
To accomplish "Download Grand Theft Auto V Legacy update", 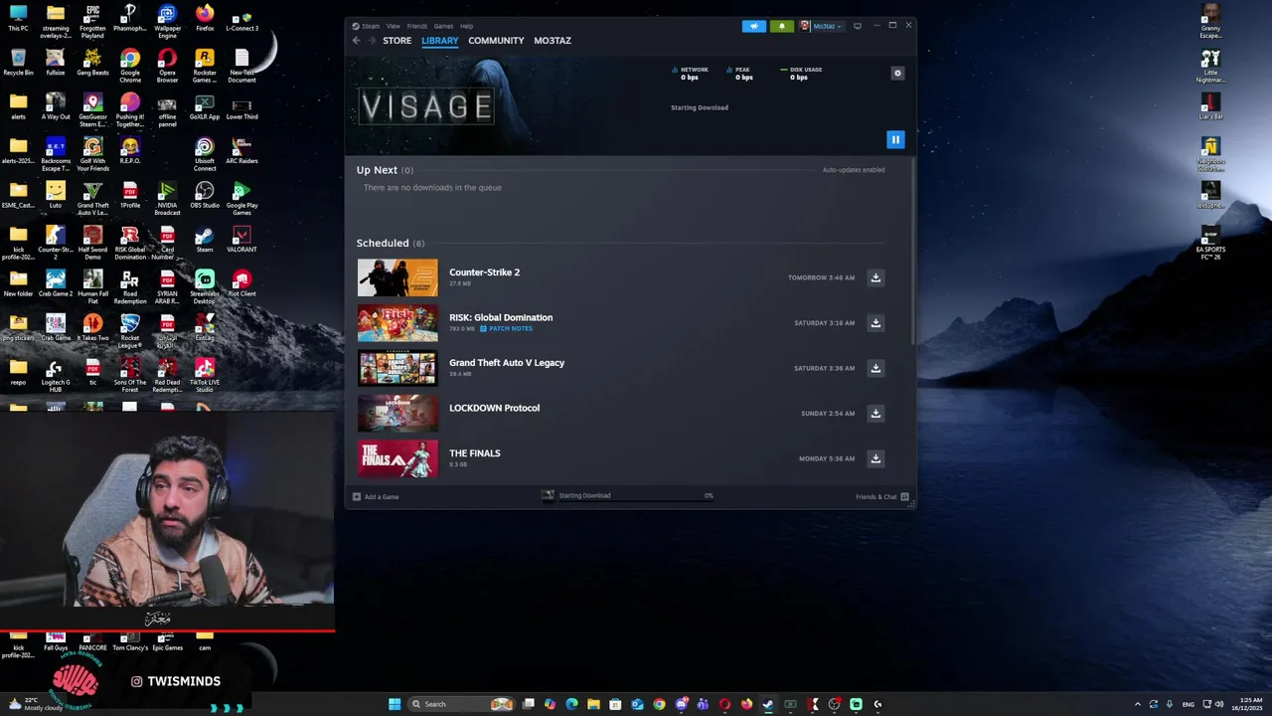I will (875, 368).
